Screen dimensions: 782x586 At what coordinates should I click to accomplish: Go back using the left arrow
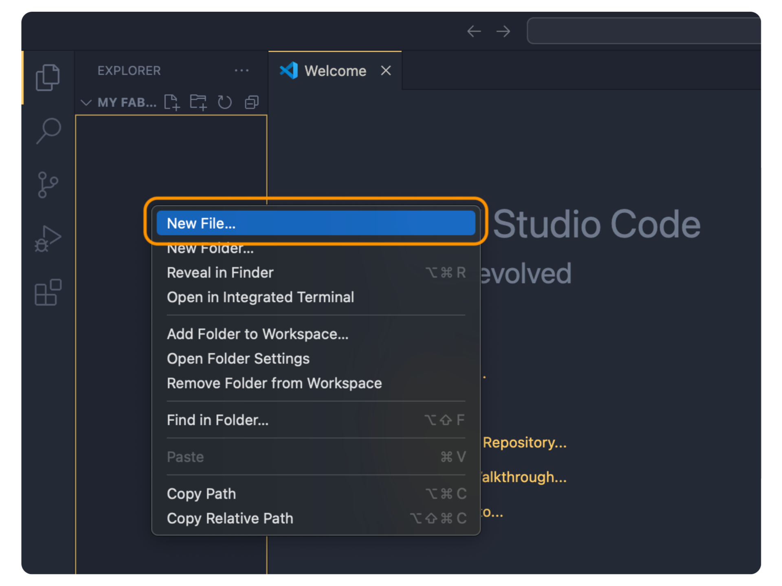474,31
